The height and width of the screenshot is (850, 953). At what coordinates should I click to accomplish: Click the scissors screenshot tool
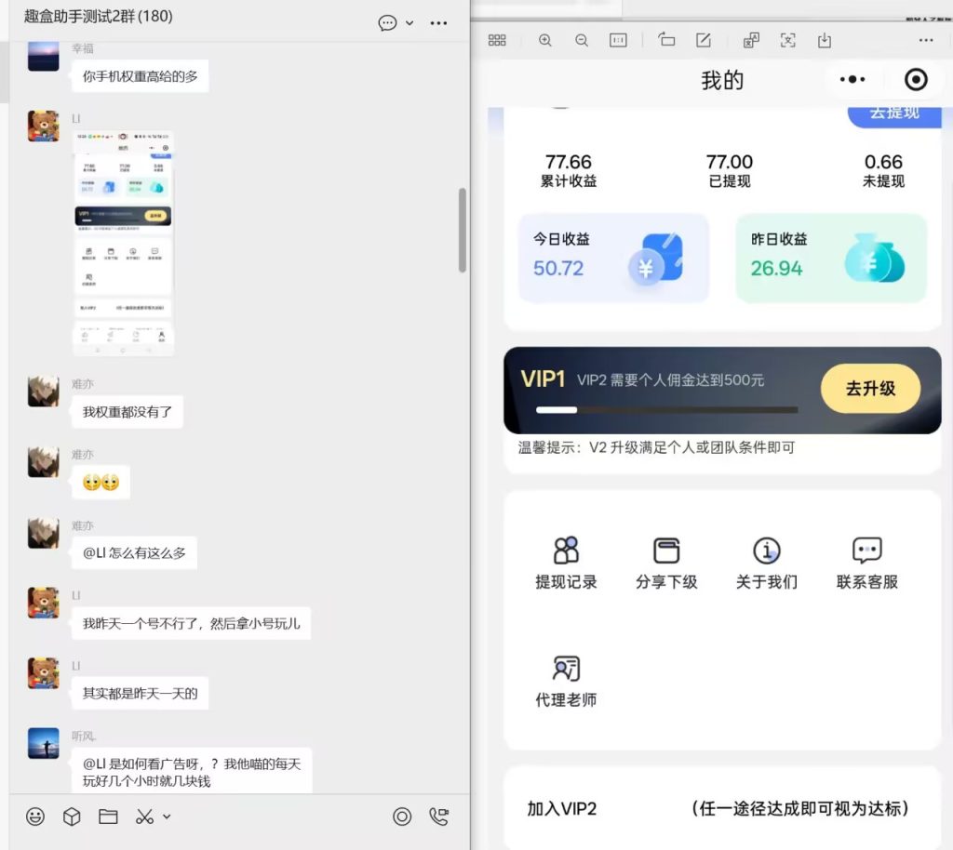pyautogui.click(x=144, y=817)
